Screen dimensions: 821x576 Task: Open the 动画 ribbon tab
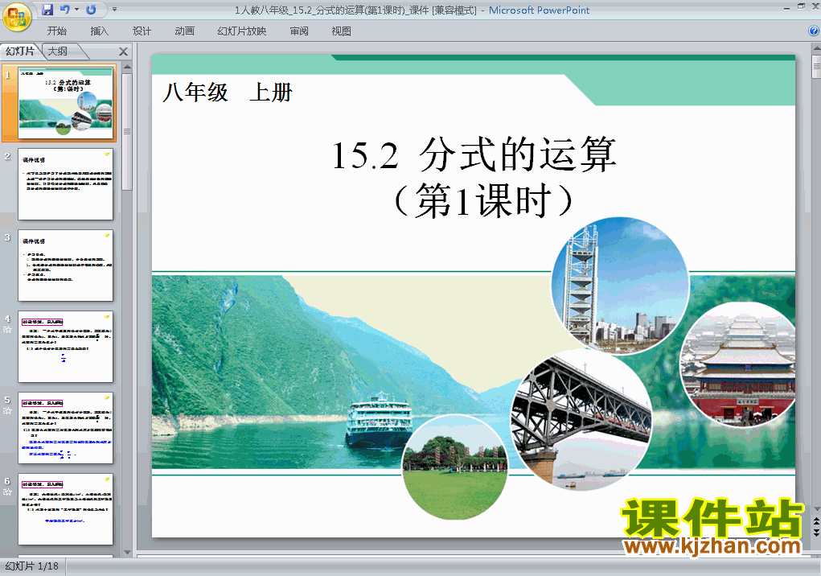coord(184,31)
